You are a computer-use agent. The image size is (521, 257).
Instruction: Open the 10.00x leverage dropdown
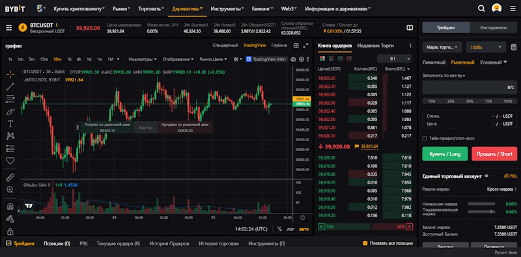coord(486,47)
